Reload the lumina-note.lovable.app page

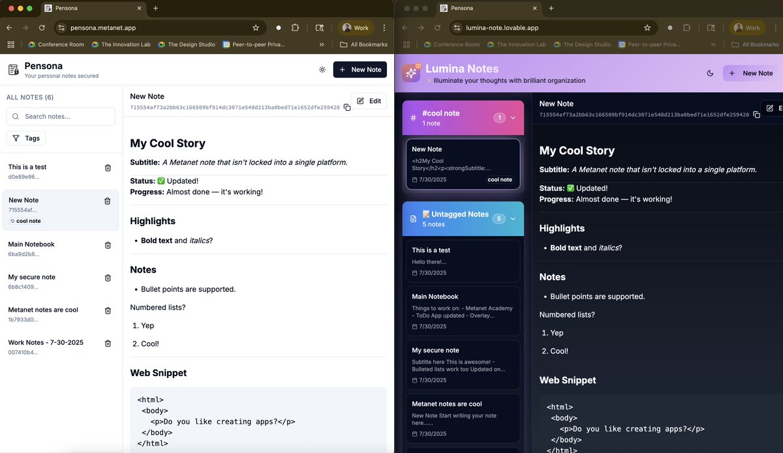(437, 28)
